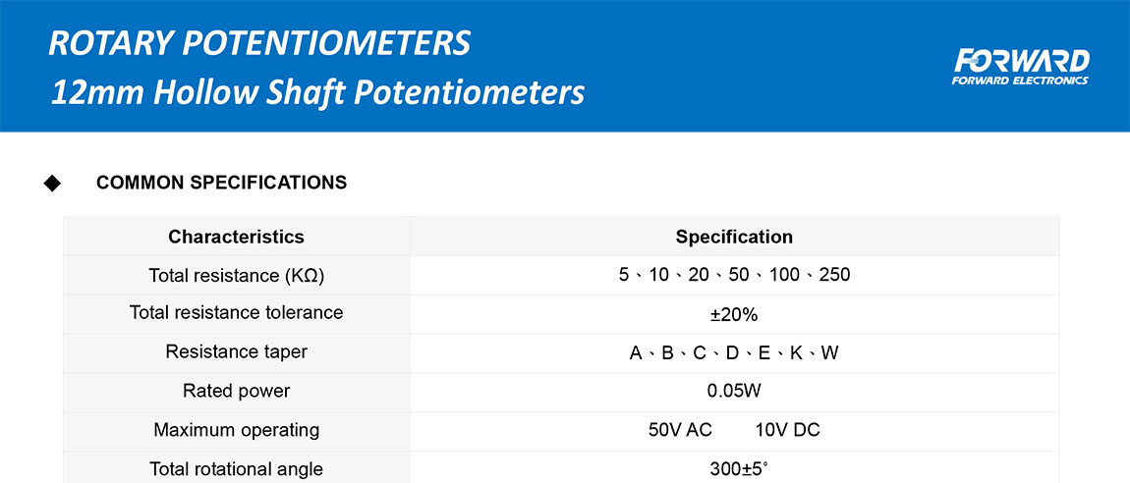
Task: Click the black diamond bullet icon
Action: [53, 184]
